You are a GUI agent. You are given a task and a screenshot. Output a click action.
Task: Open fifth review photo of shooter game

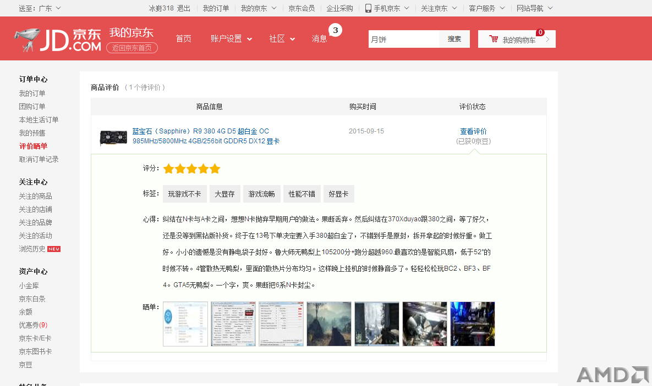pos(377,324)
